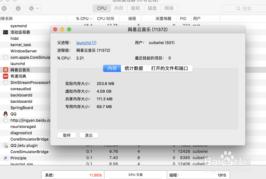Click PID 12426 in CoreSimulatorBridge row
Screen dimensions: 266x179
[184, 151]
